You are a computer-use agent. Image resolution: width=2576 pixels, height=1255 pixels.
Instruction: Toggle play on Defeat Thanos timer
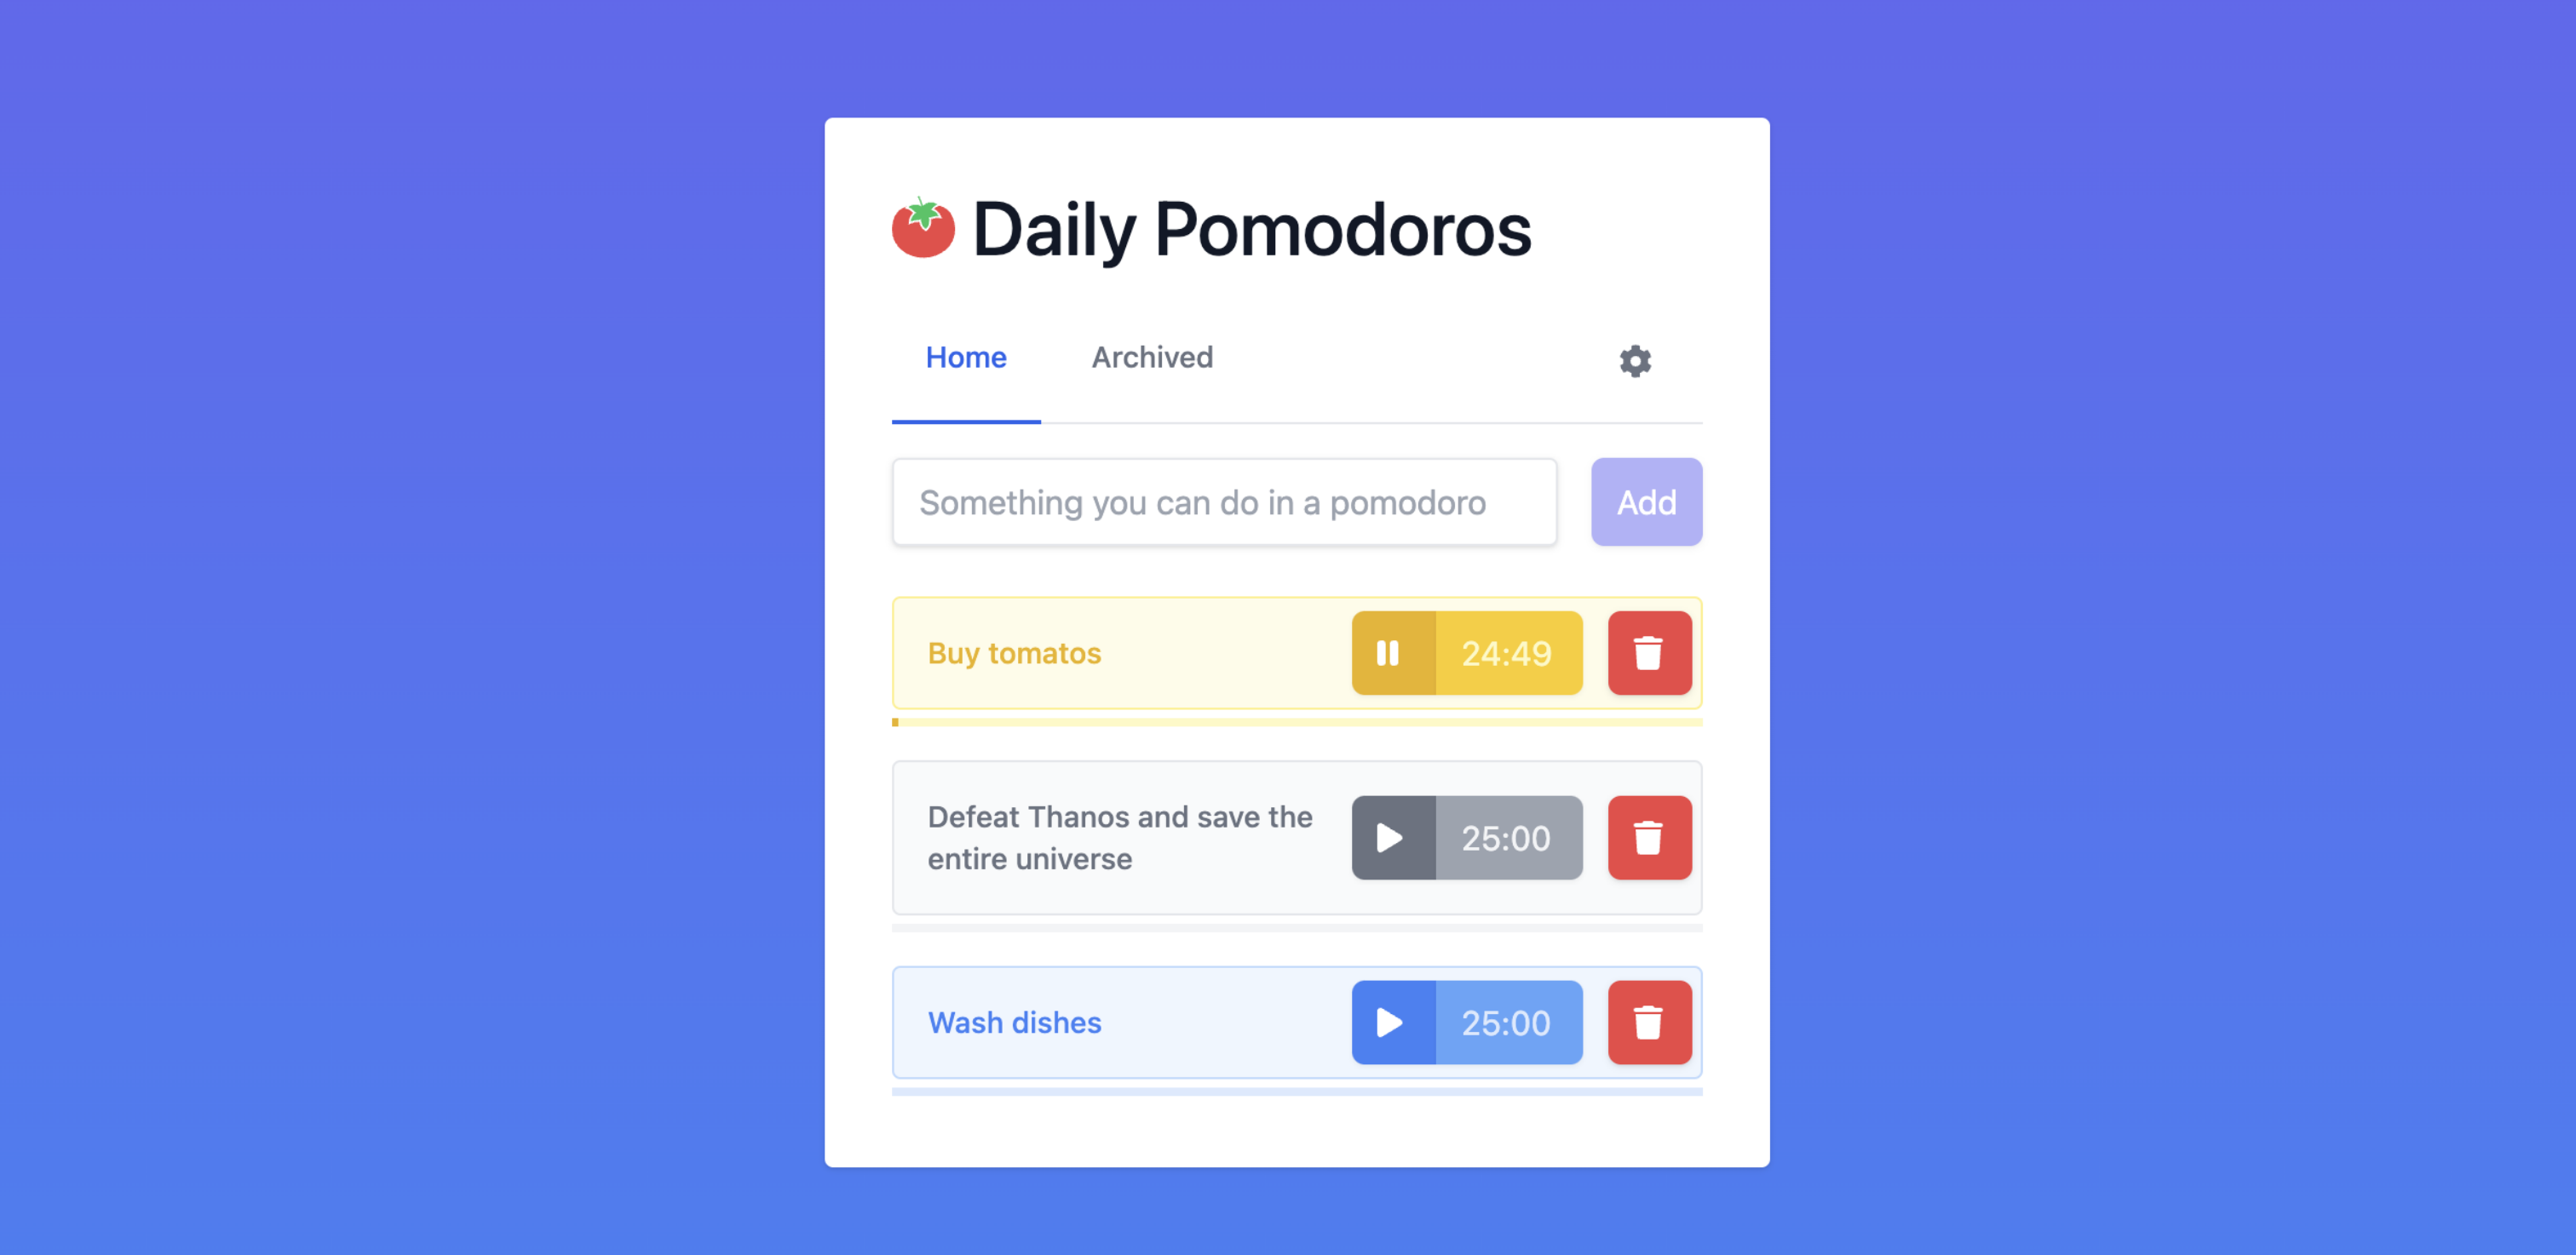pos(1389,836)
